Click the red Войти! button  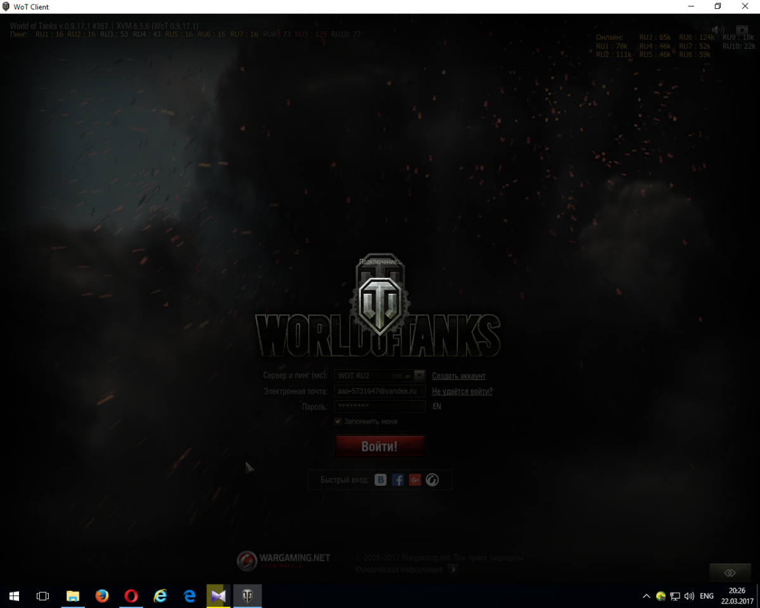point(379,446)
